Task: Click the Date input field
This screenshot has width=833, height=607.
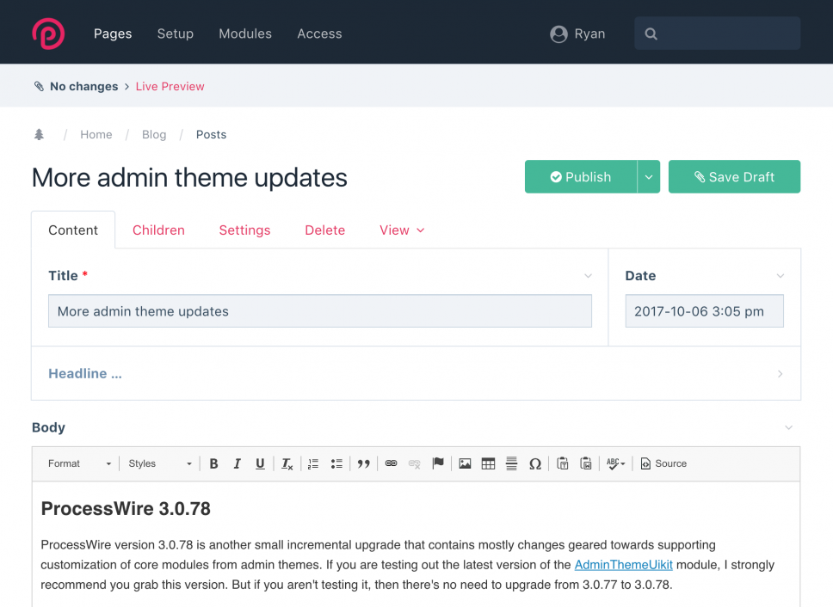Action: 705,311
